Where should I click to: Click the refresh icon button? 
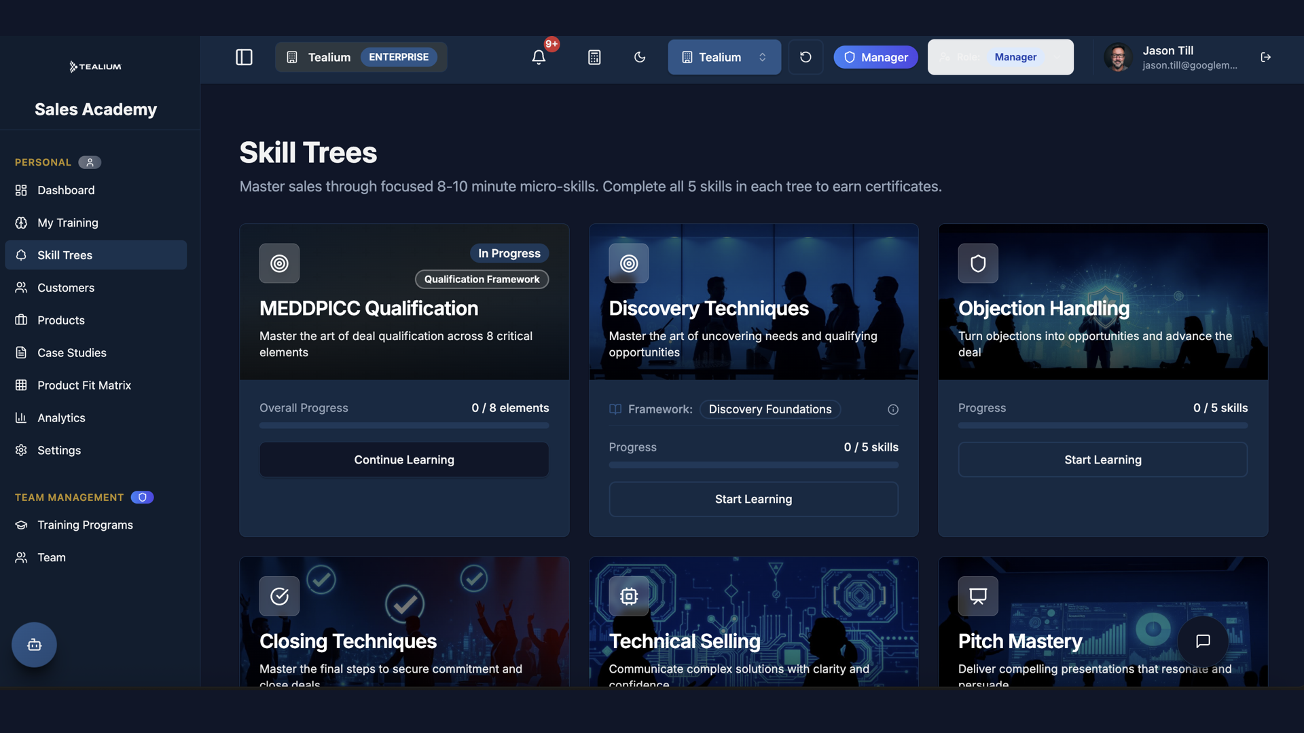[805, 57]
